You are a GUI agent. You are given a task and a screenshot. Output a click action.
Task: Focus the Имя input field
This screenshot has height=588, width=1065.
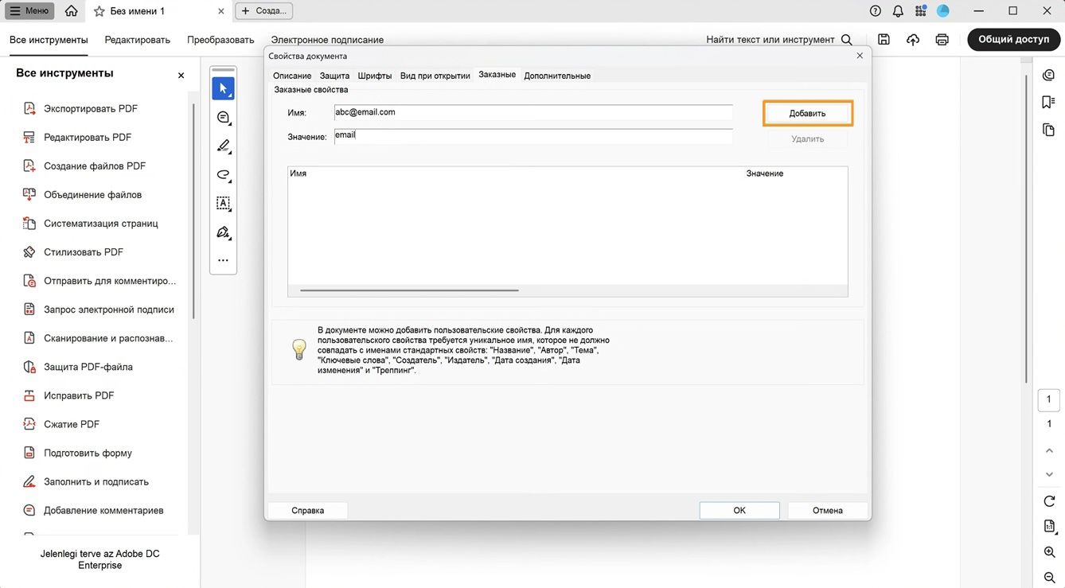click(x=533, y=112)
